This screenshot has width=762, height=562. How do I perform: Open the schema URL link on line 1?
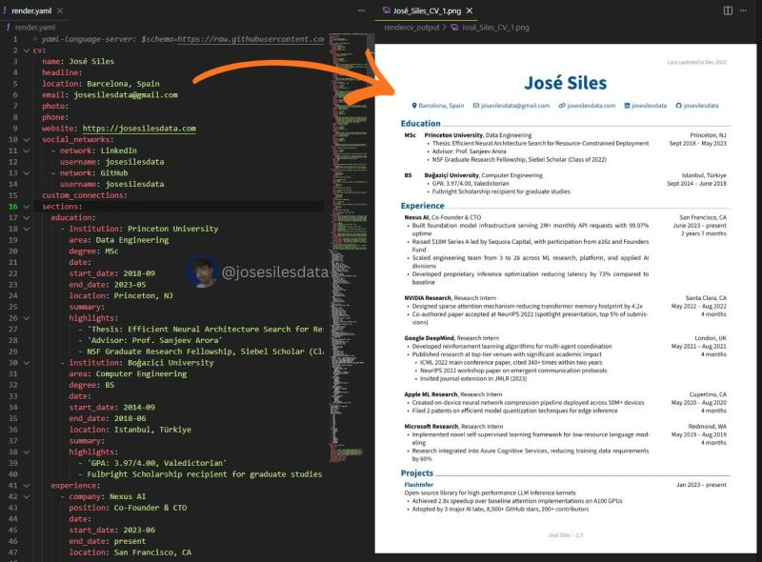(251, 39)
